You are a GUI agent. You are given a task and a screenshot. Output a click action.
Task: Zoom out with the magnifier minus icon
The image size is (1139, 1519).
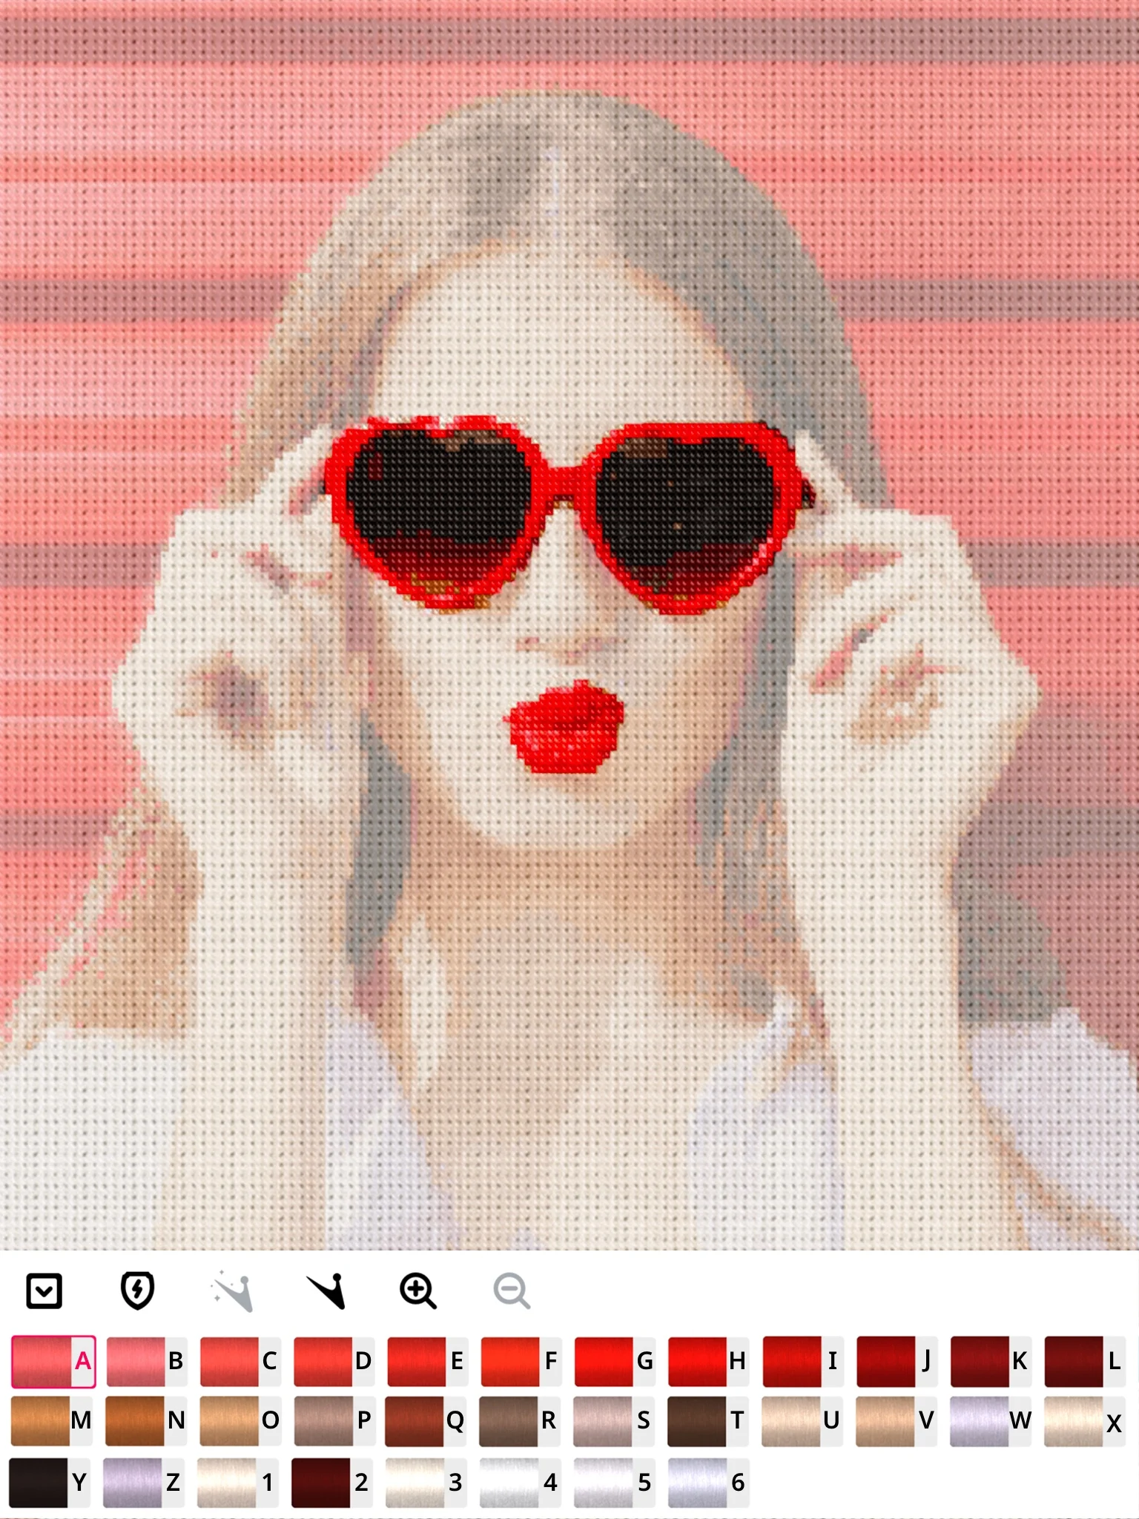[x=512, y=1291]
